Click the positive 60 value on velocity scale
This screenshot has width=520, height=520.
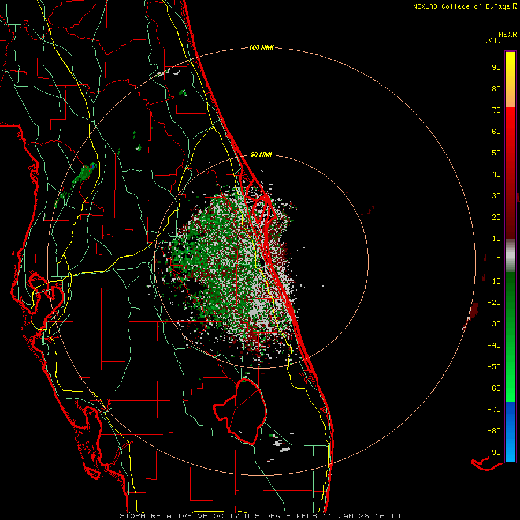[496, 132]
